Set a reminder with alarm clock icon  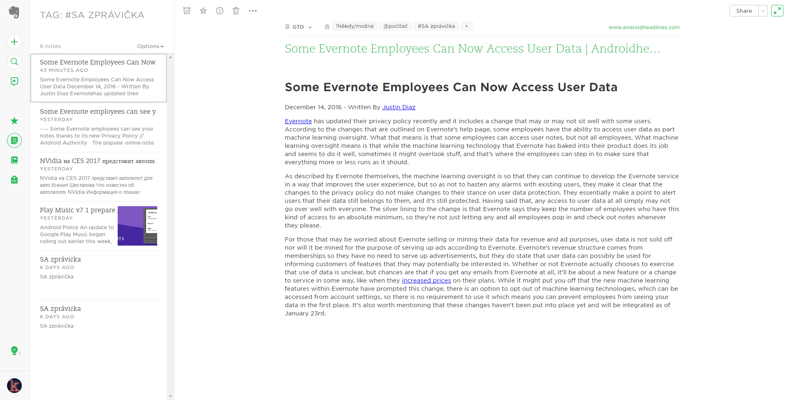coord(187,11)
